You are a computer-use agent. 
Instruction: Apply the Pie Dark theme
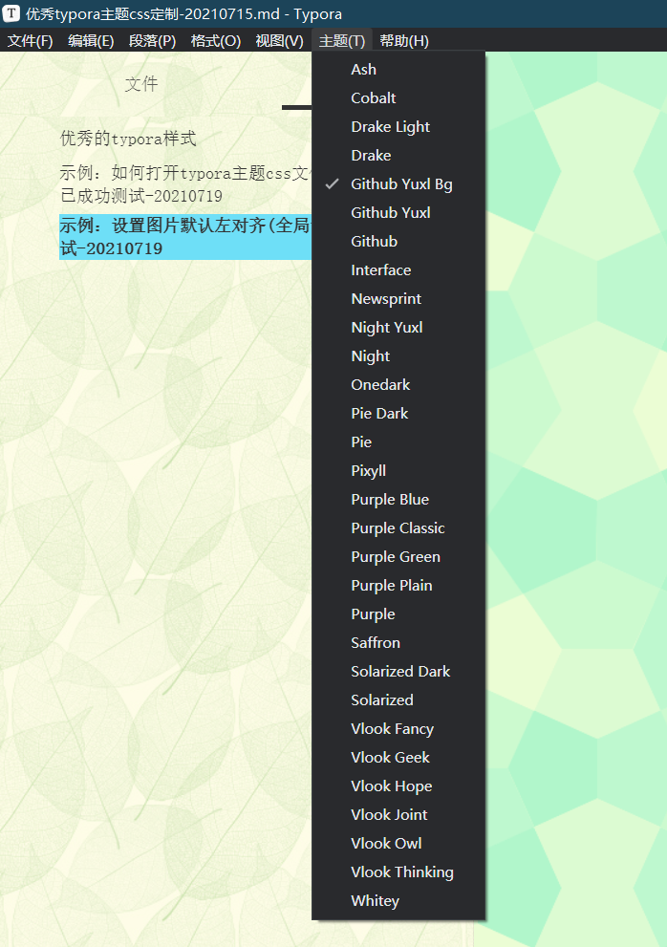(x=398, y=414)
